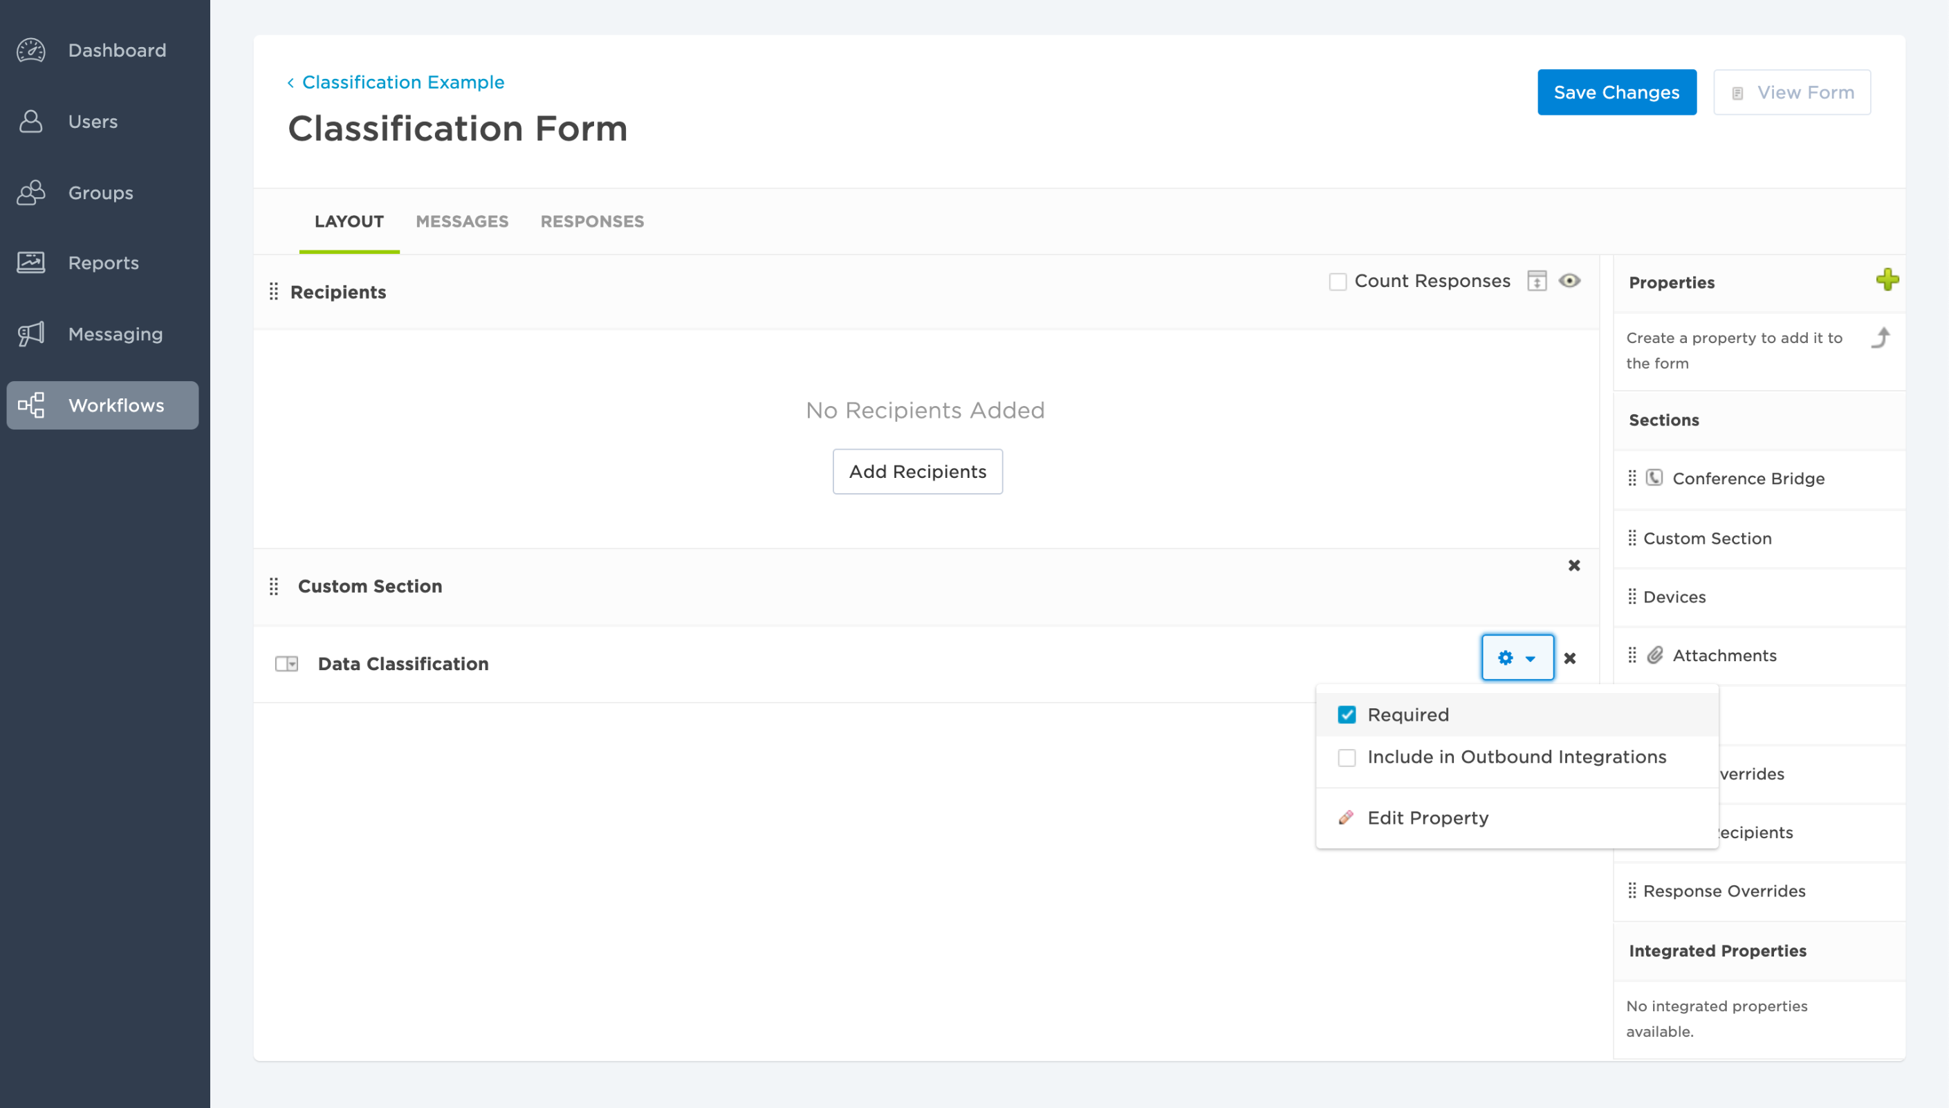Click drag handle of Custom Section header
The image size is (1949, 1108).
[274, 586]
